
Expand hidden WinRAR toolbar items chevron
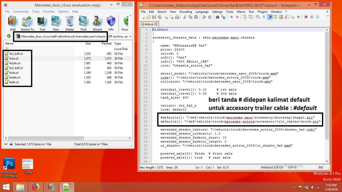[130, 16]
